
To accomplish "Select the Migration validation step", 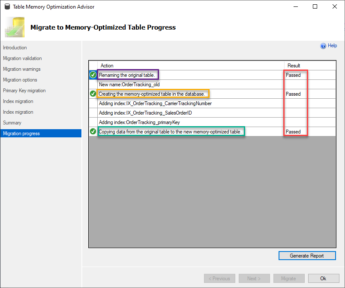I will pos(22,58).
